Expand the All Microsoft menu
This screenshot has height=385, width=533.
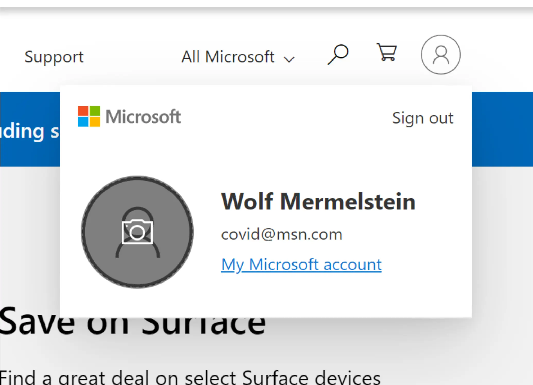coord(228,57)
